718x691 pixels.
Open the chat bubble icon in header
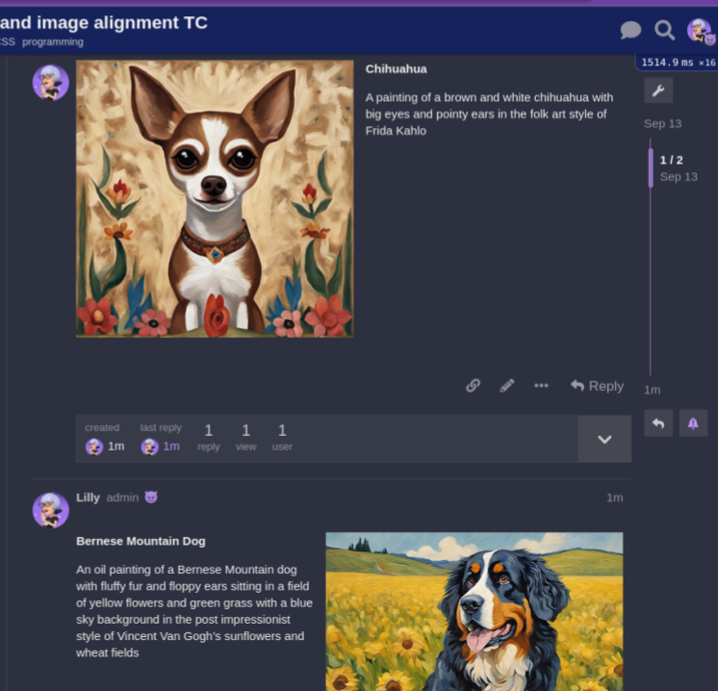pos(630,30)
